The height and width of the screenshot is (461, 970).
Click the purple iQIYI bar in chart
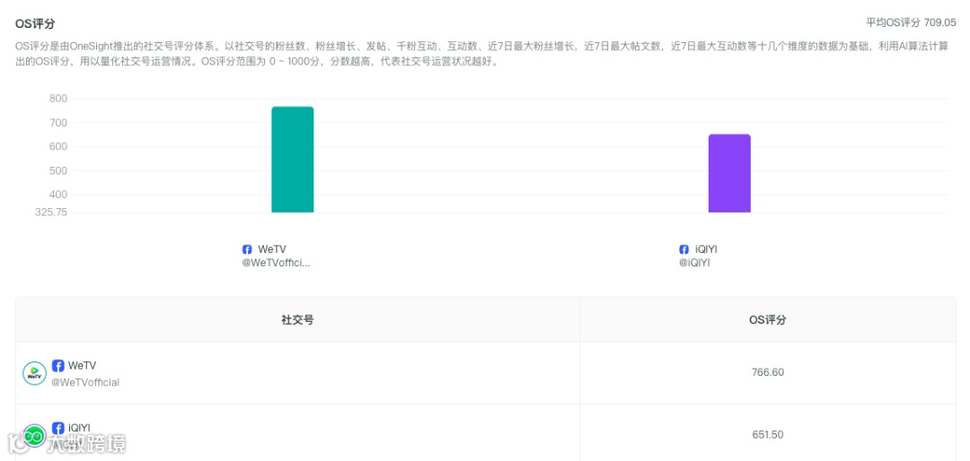pyautogui.click(x=729, y=173)
